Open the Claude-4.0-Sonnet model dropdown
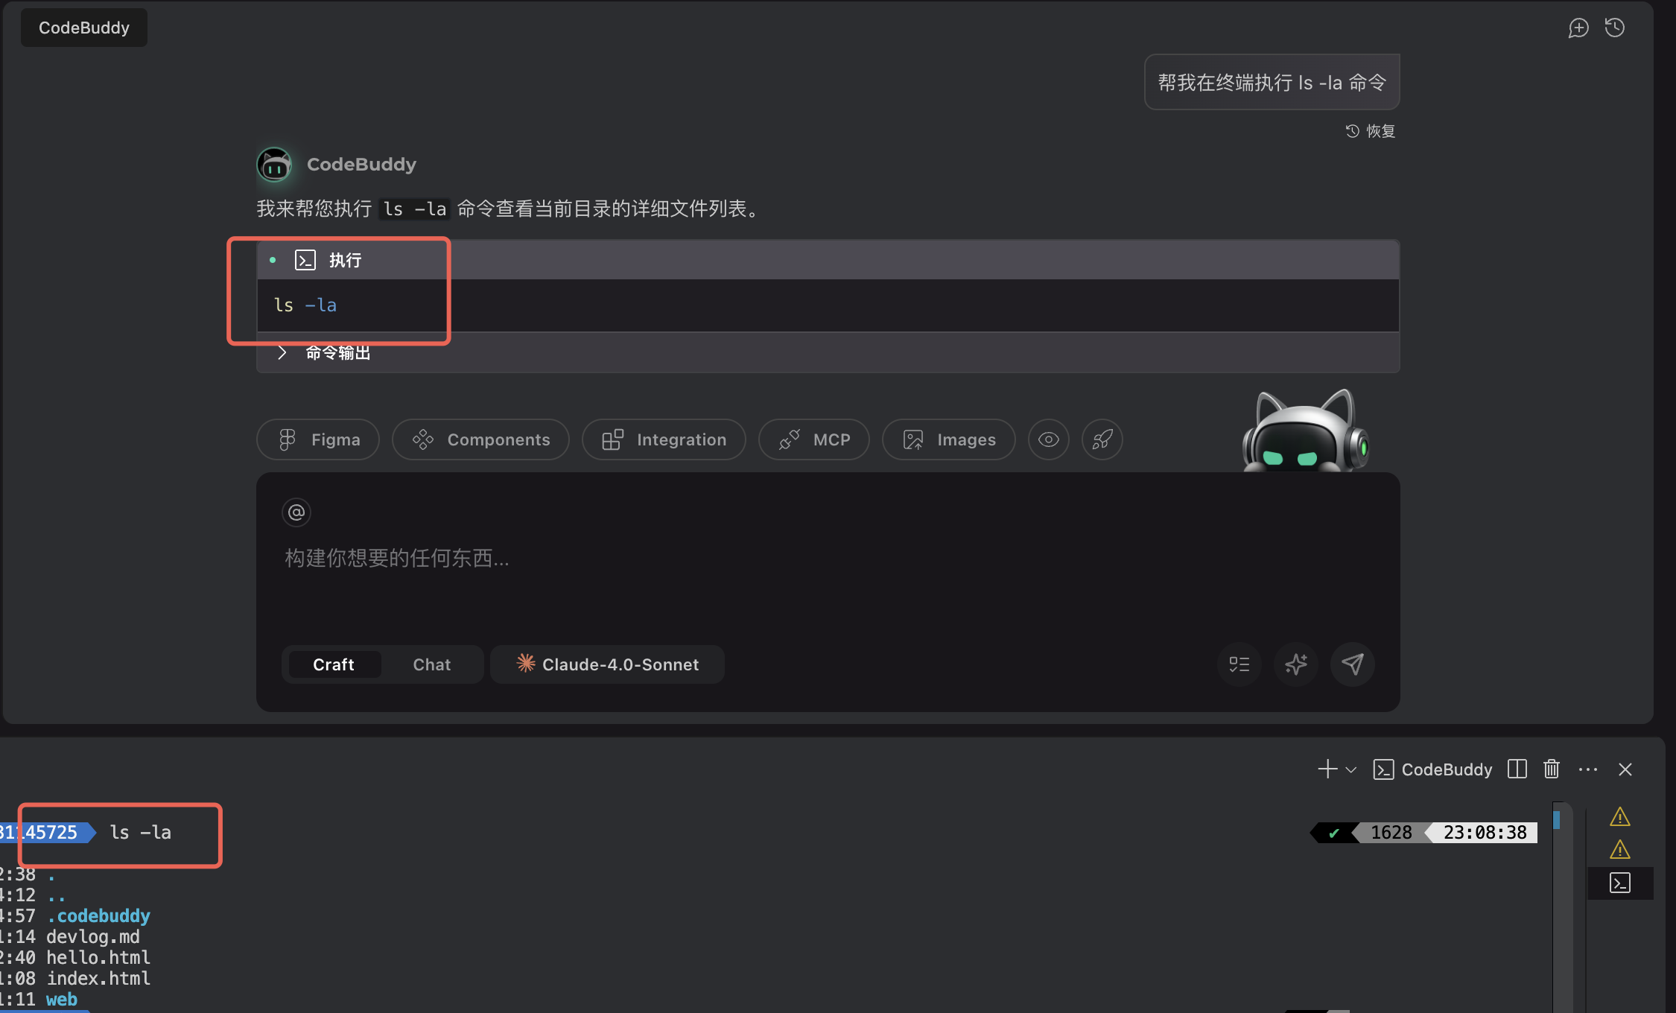The image size is (1676, 1013). (607, 664)
